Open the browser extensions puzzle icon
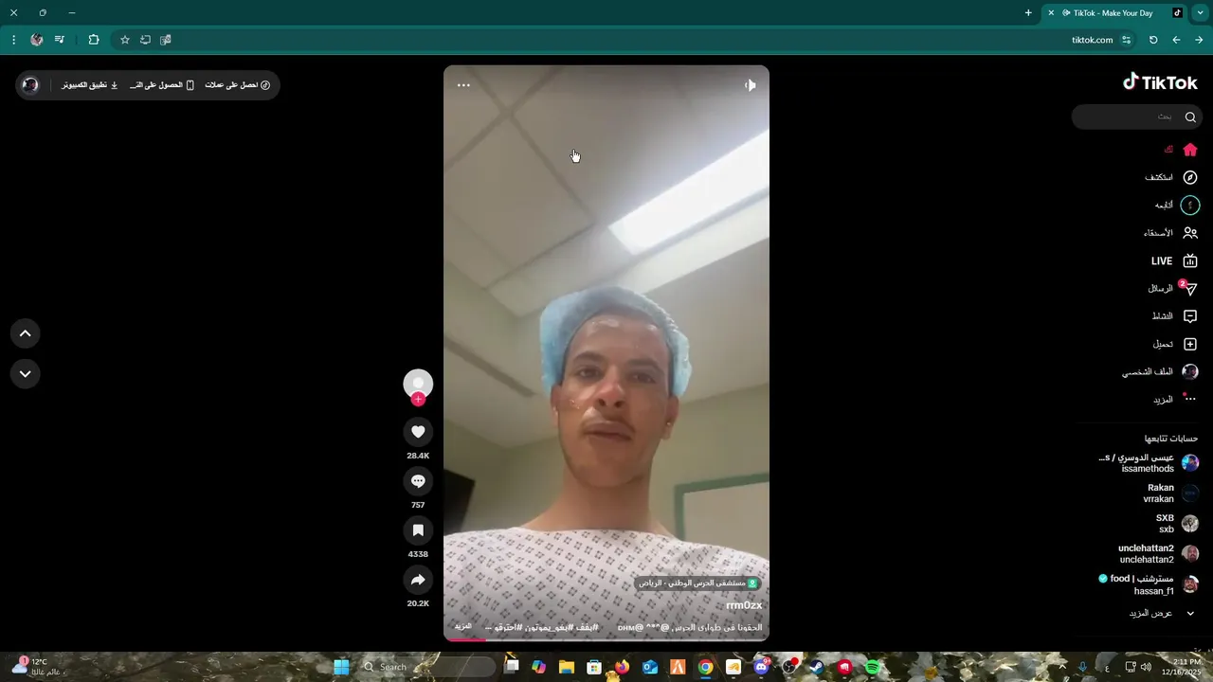 pos(94,40)
